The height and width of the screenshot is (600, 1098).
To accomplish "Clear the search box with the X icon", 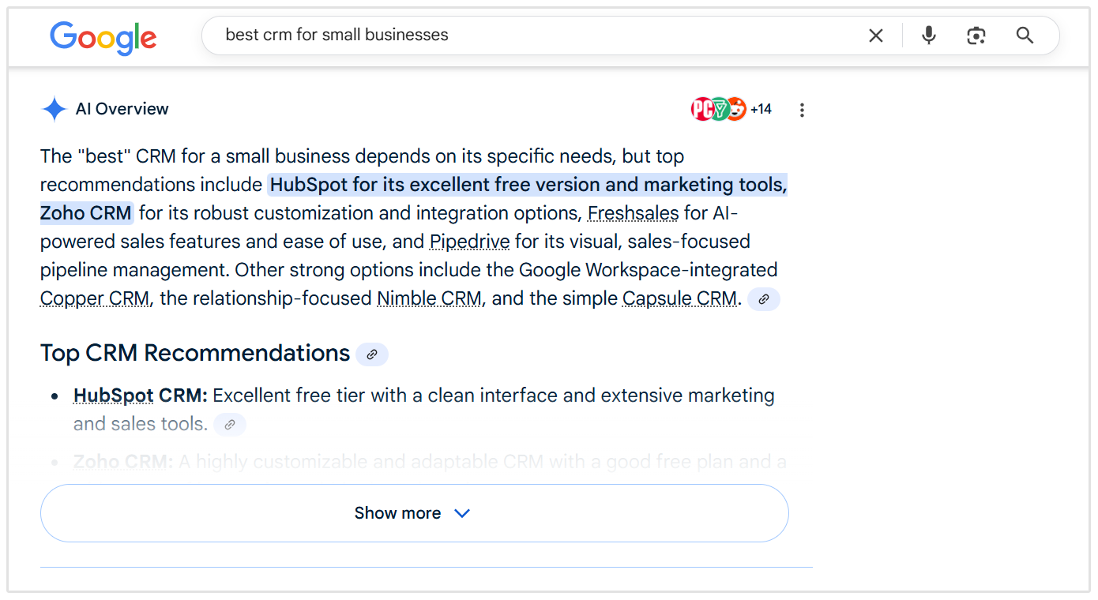I will pyautogui.click(x=876, y=36).
